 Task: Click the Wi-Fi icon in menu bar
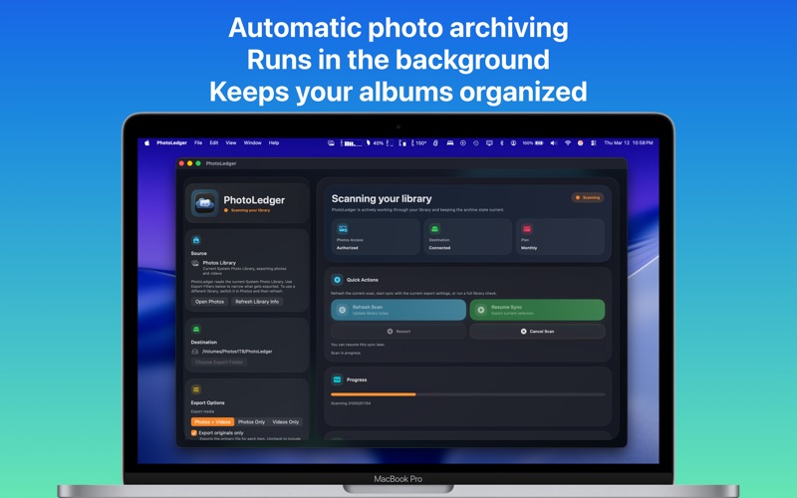568,143
